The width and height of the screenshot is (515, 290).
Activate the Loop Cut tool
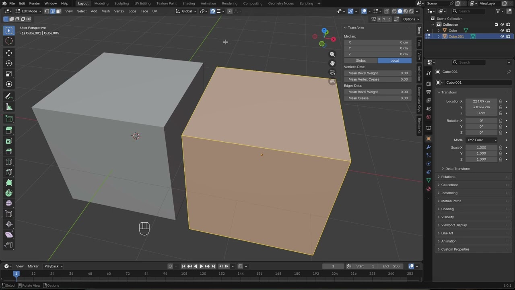tap(9, 162)
